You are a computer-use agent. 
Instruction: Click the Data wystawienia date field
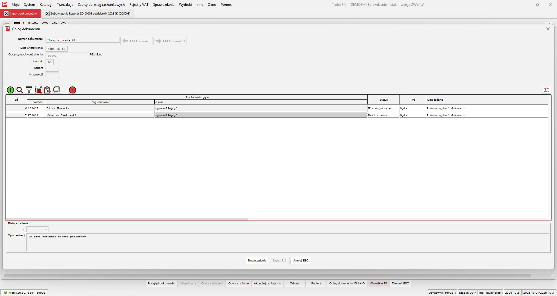tap(56, 49)
